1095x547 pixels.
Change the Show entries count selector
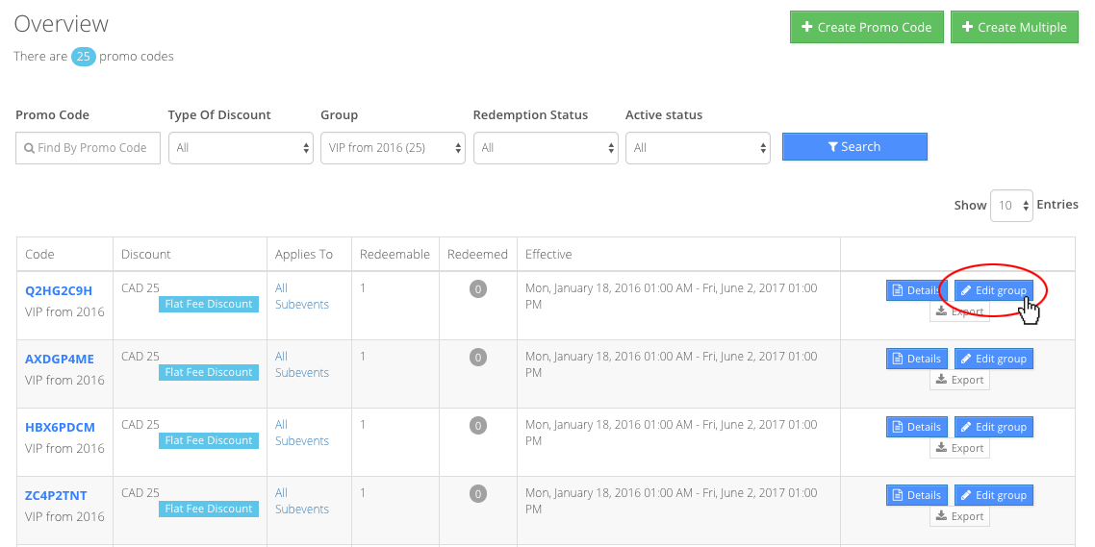[1010, 206]
